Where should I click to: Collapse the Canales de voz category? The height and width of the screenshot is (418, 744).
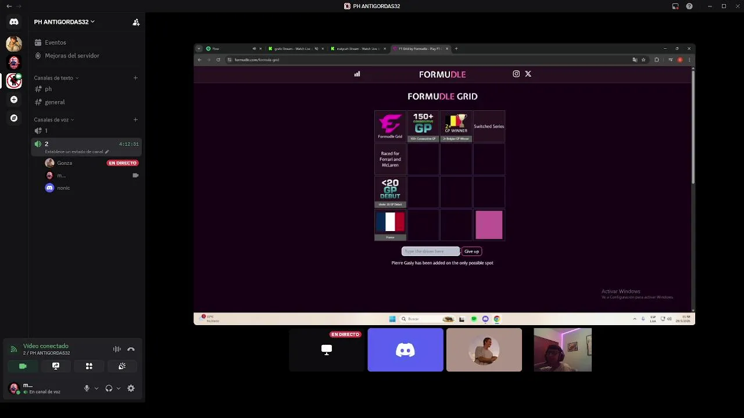(53, 120)
